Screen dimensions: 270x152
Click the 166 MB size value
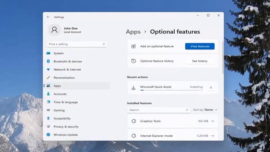click(x=203, y=121)
